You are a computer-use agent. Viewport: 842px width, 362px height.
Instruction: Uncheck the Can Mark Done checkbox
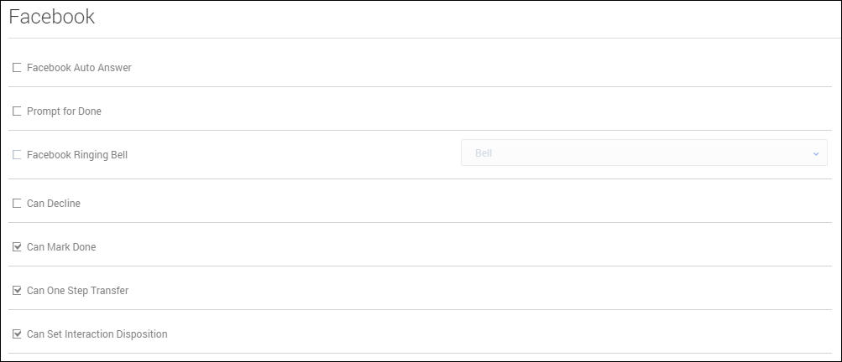tap(17, 247)
